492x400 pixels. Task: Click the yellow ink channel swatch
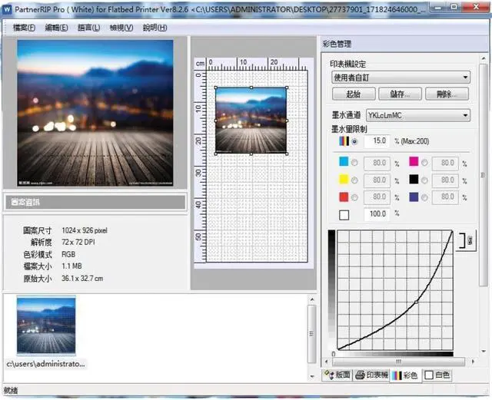coord(343,180)
